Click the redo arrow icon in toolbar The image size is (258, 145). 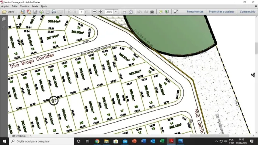click(146, 12)
